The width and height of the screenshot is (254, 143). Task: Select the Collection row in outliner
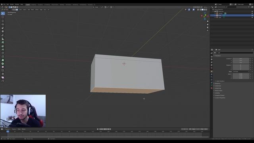tap(232, 12)
